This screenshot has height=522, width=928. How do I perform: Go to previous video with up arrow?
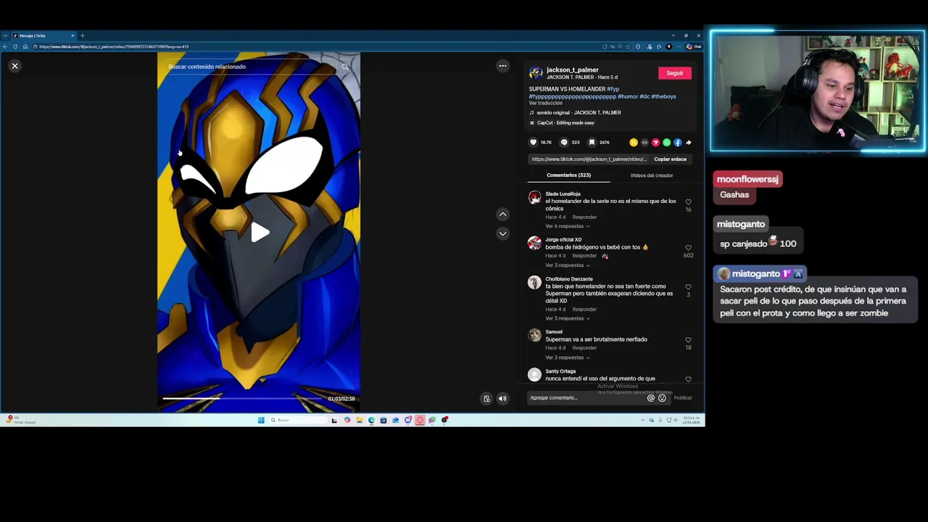(x=502, y=214)
